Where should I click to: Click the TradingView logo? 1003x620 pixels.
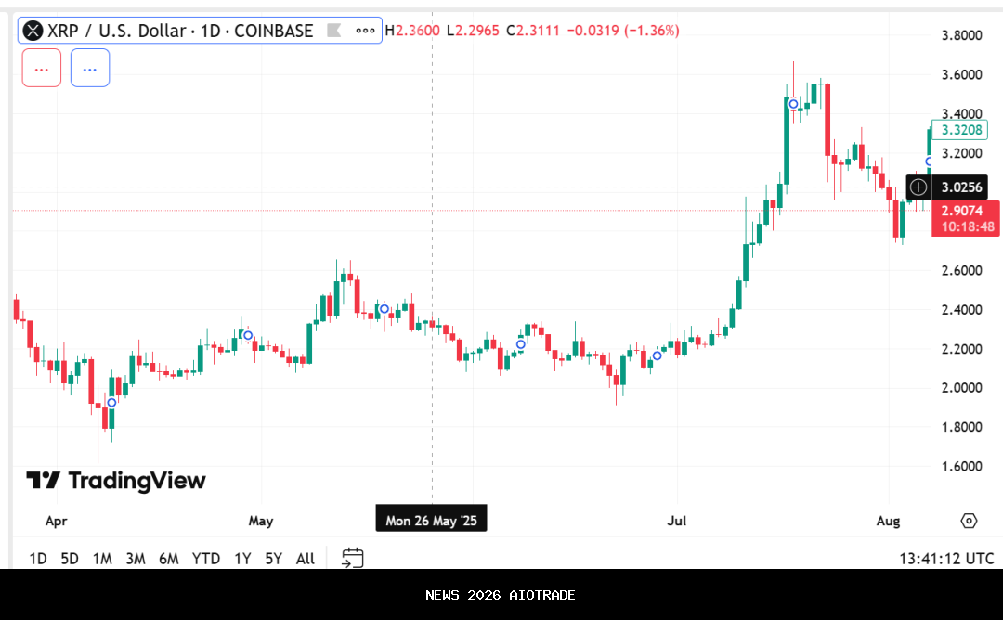[x=116, y=480]
